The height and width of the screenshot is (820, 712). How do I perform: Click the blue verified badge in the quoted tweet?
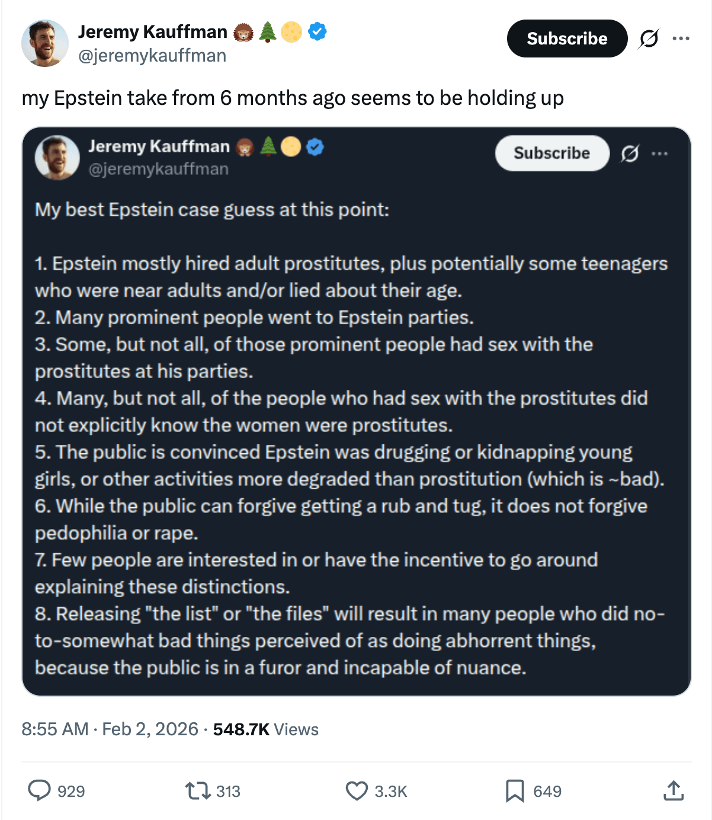point(316,146)
